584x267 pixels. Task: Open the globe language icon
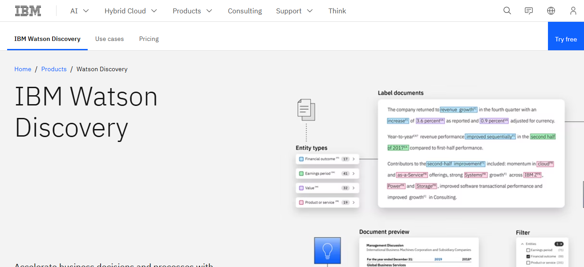pyautogui.click(x=551, y=10)
